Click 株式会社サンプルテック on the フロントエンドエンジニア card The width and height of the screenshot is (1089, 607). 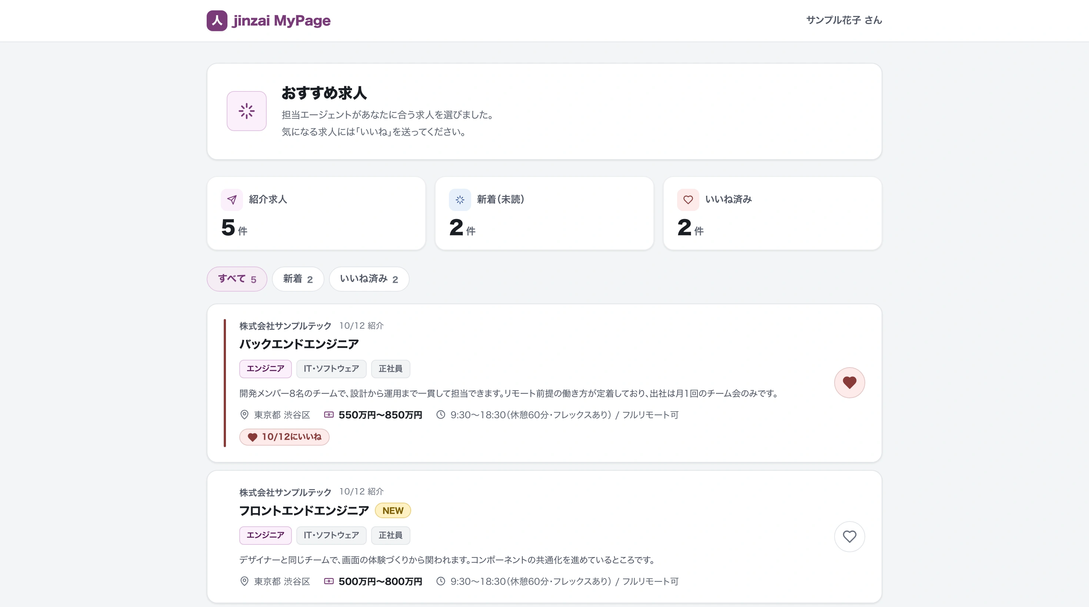(x=285, y=492)
